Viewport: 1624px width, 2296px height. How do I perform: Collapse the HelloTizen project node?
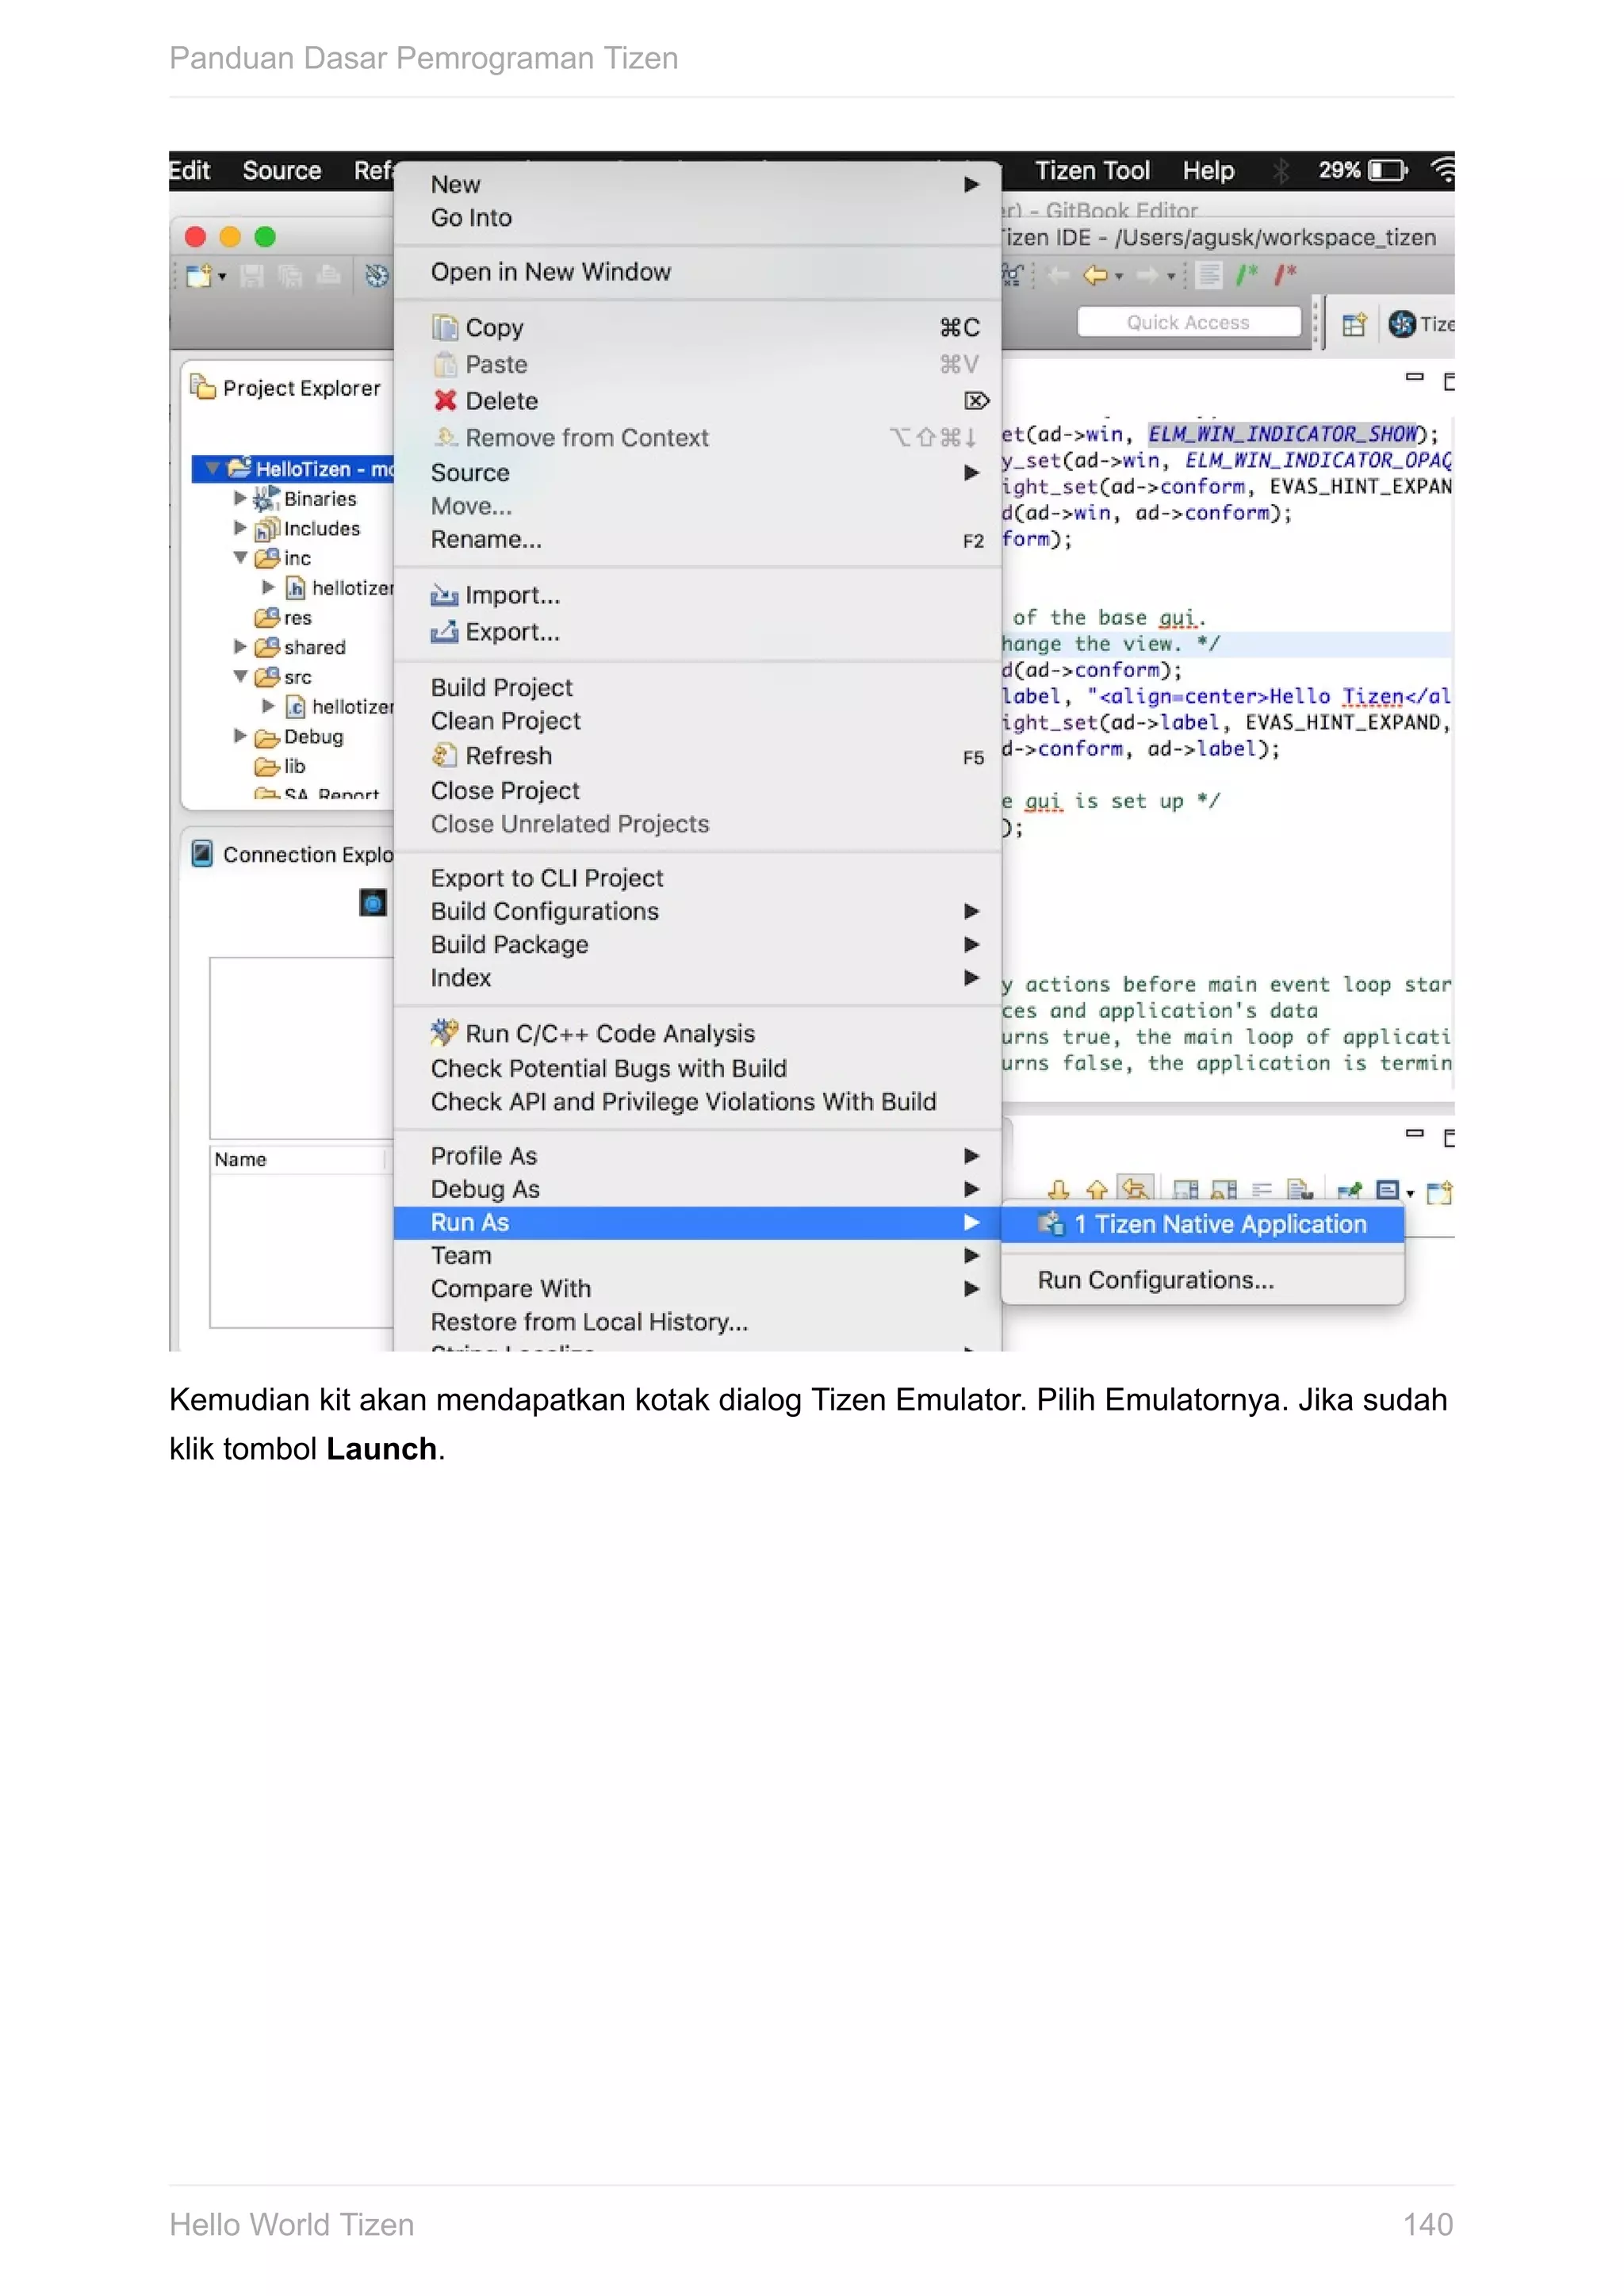click(213, 468)
